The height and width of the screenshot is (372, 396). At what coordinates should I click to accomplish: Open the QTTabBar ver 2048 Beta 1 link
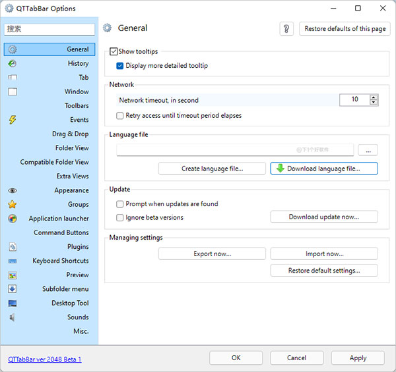click(x=44, y=359)
